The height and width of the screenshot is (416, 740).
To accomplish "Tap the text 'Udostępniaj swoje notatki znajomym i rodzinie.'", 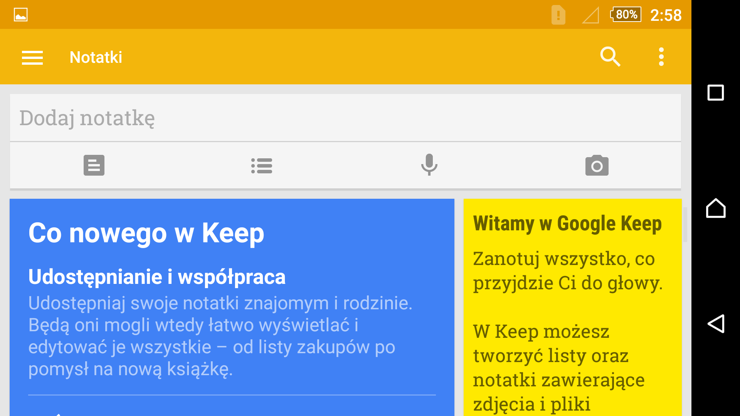I will (220, 303).
